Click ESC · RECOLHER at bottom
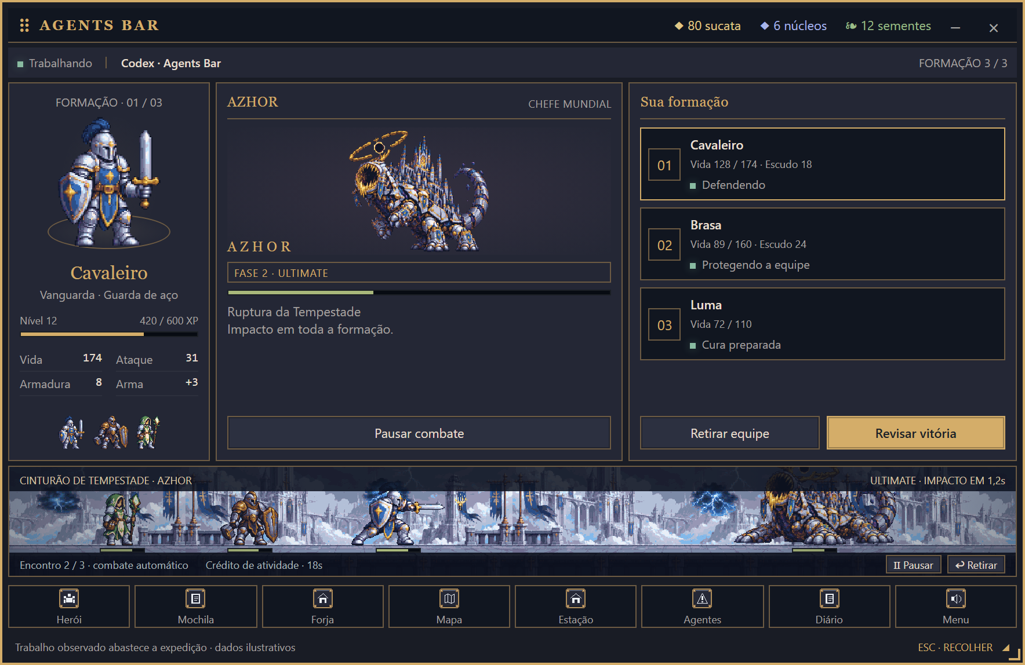The width and height of the screenshot is (1025, 665). 955,647
